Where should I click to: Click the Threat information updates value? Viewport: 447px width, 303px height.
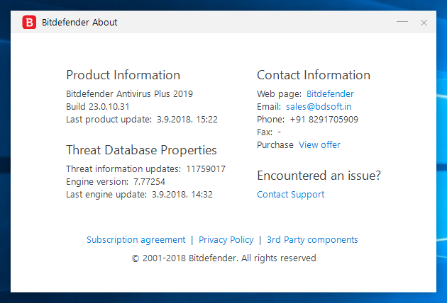[206, 168]
